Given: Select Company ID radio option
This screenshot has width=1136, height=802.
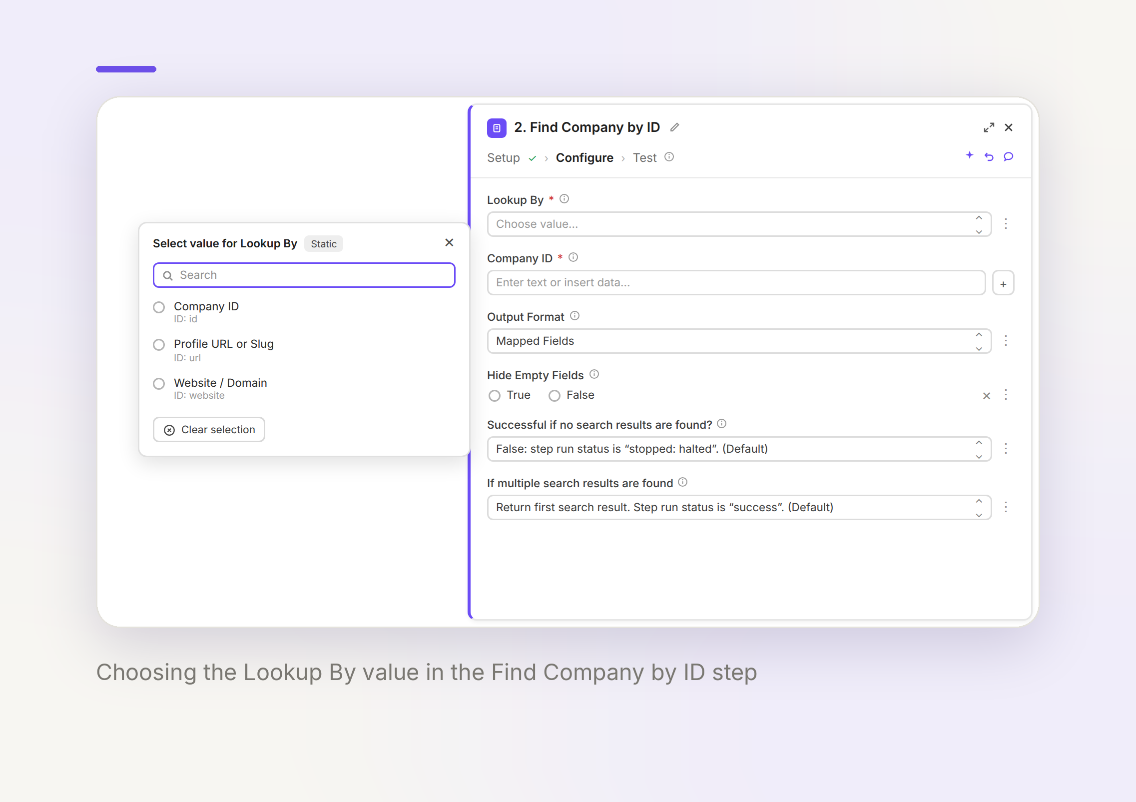Looking at the screenshot, I should pyautogui.click(x=159, y=307).
